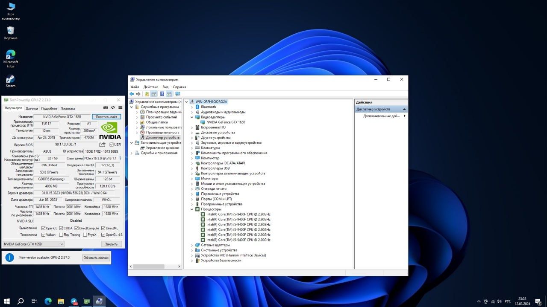Click the monitor scan-hardware toolbar icon

[x=178, y=94]
